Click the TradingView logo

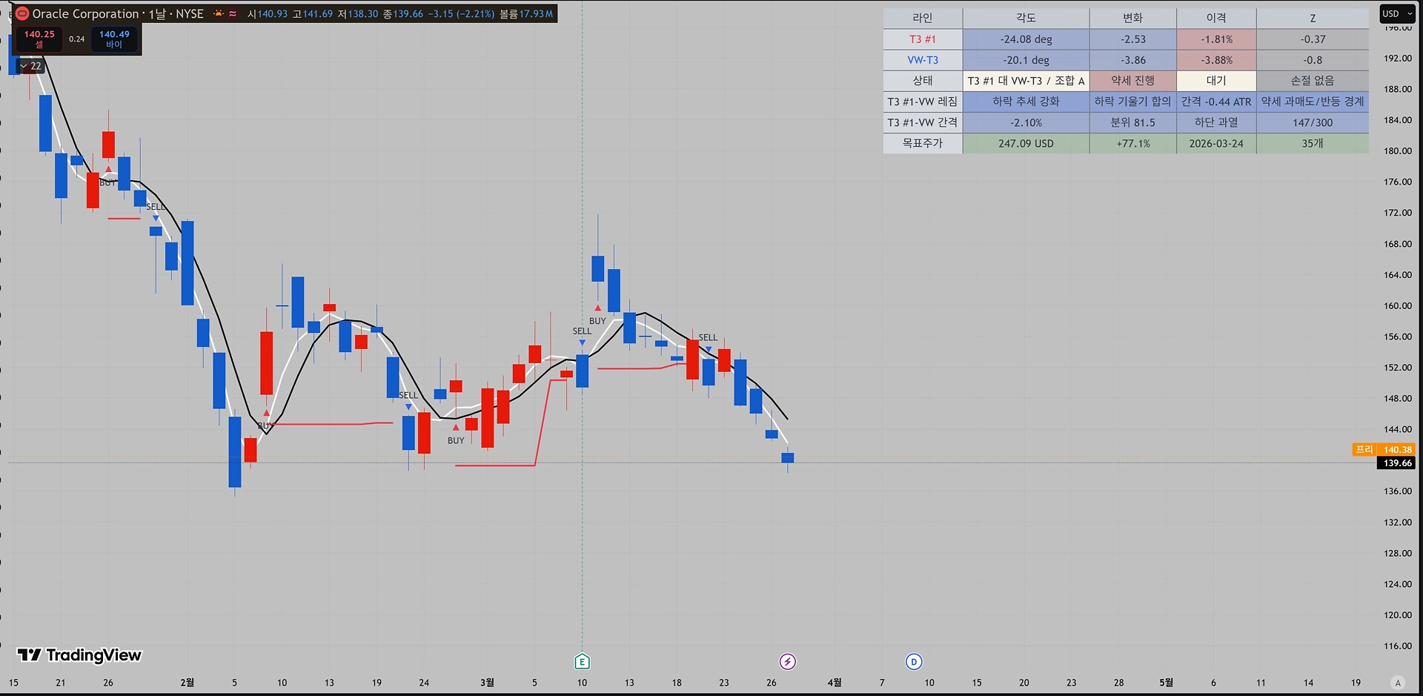(79, 654)
